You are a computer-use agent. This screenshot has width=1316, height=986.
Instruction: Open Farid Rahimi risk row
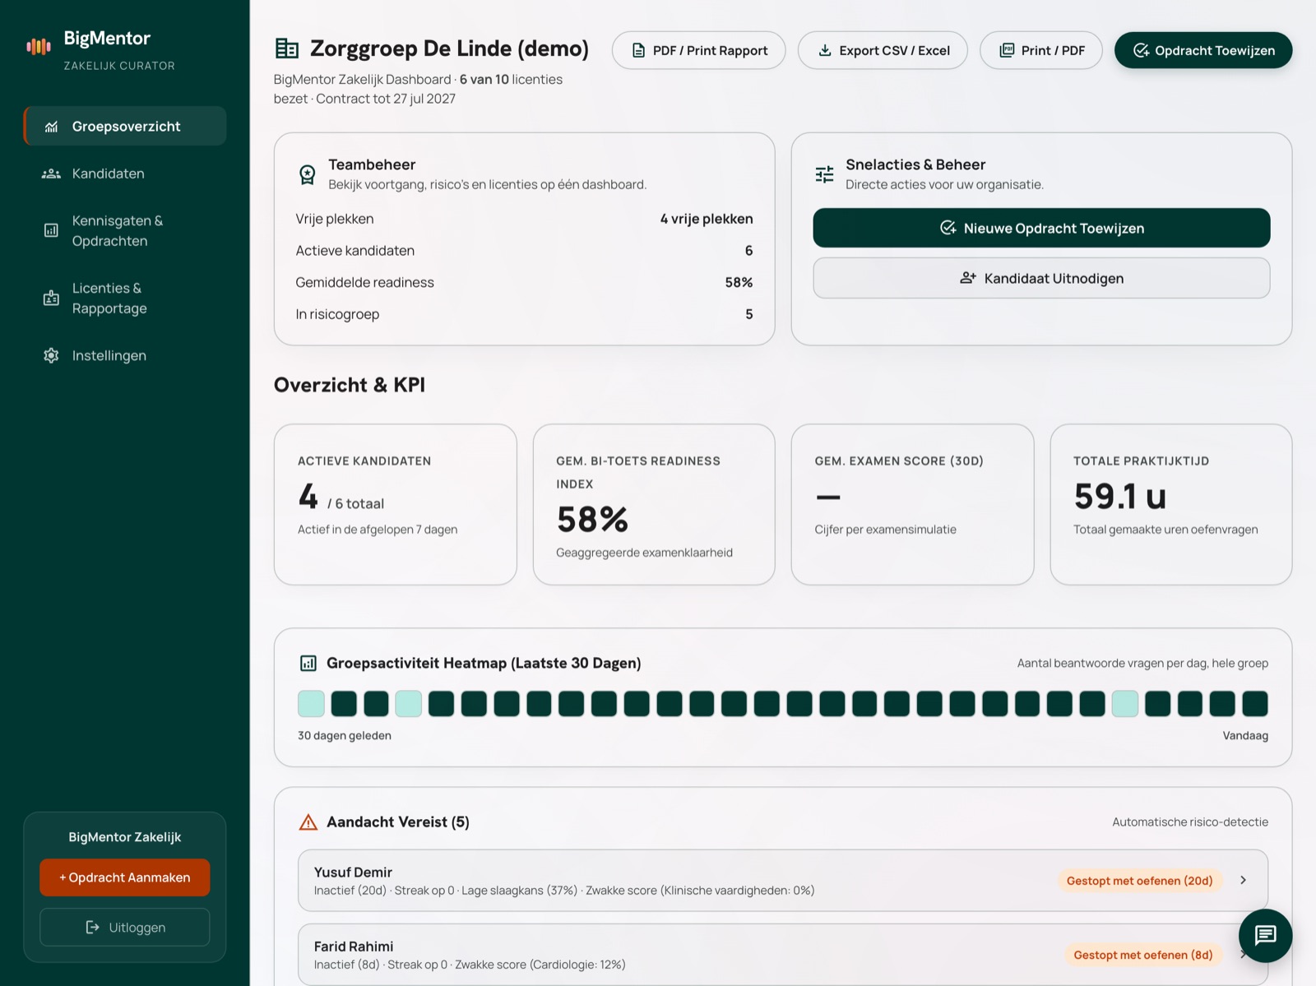coord(782,954)
